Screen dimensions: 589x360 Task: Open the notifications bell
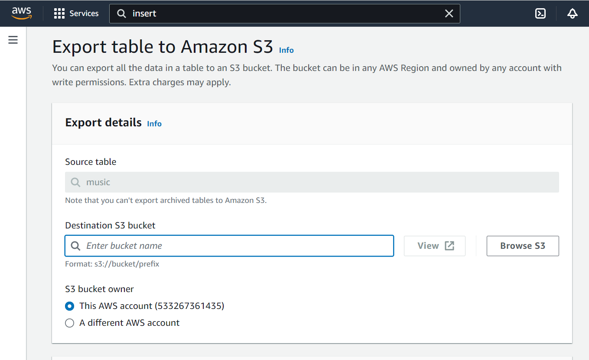[x=573, y=13]
